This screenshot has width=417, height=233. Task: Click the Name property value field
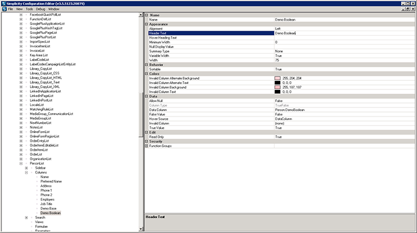point(344,20)
